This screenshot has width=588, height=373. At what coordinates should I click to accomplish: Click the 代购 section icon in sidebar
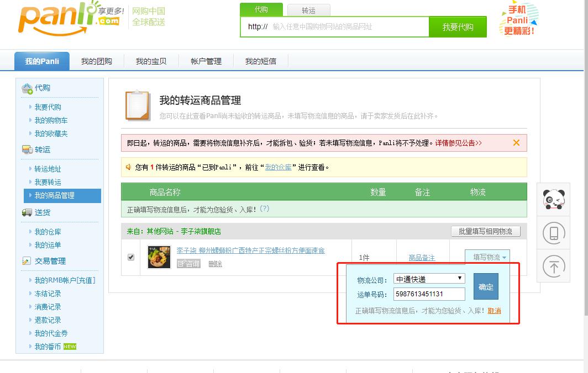point(27,88)
